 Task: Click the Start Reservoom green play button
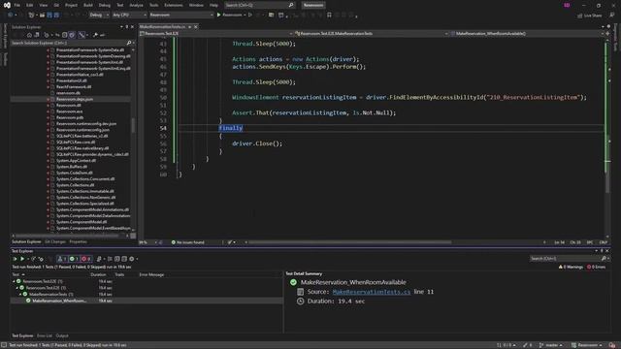[218, 15]
